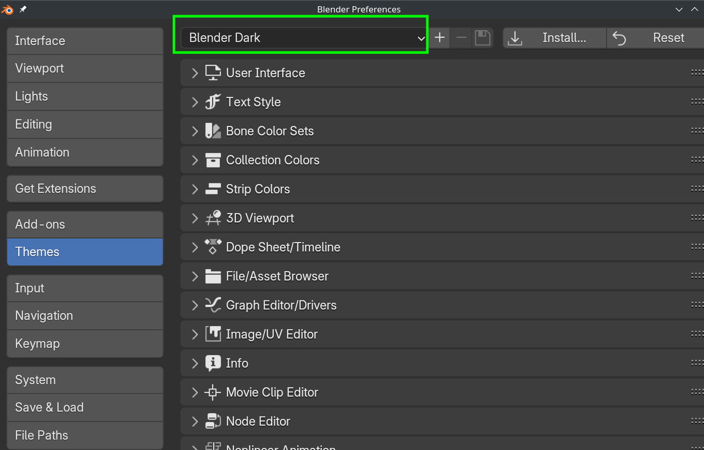
Task: Expand the Graph Editor/Drivers chevron
Action: pos(195,305)
